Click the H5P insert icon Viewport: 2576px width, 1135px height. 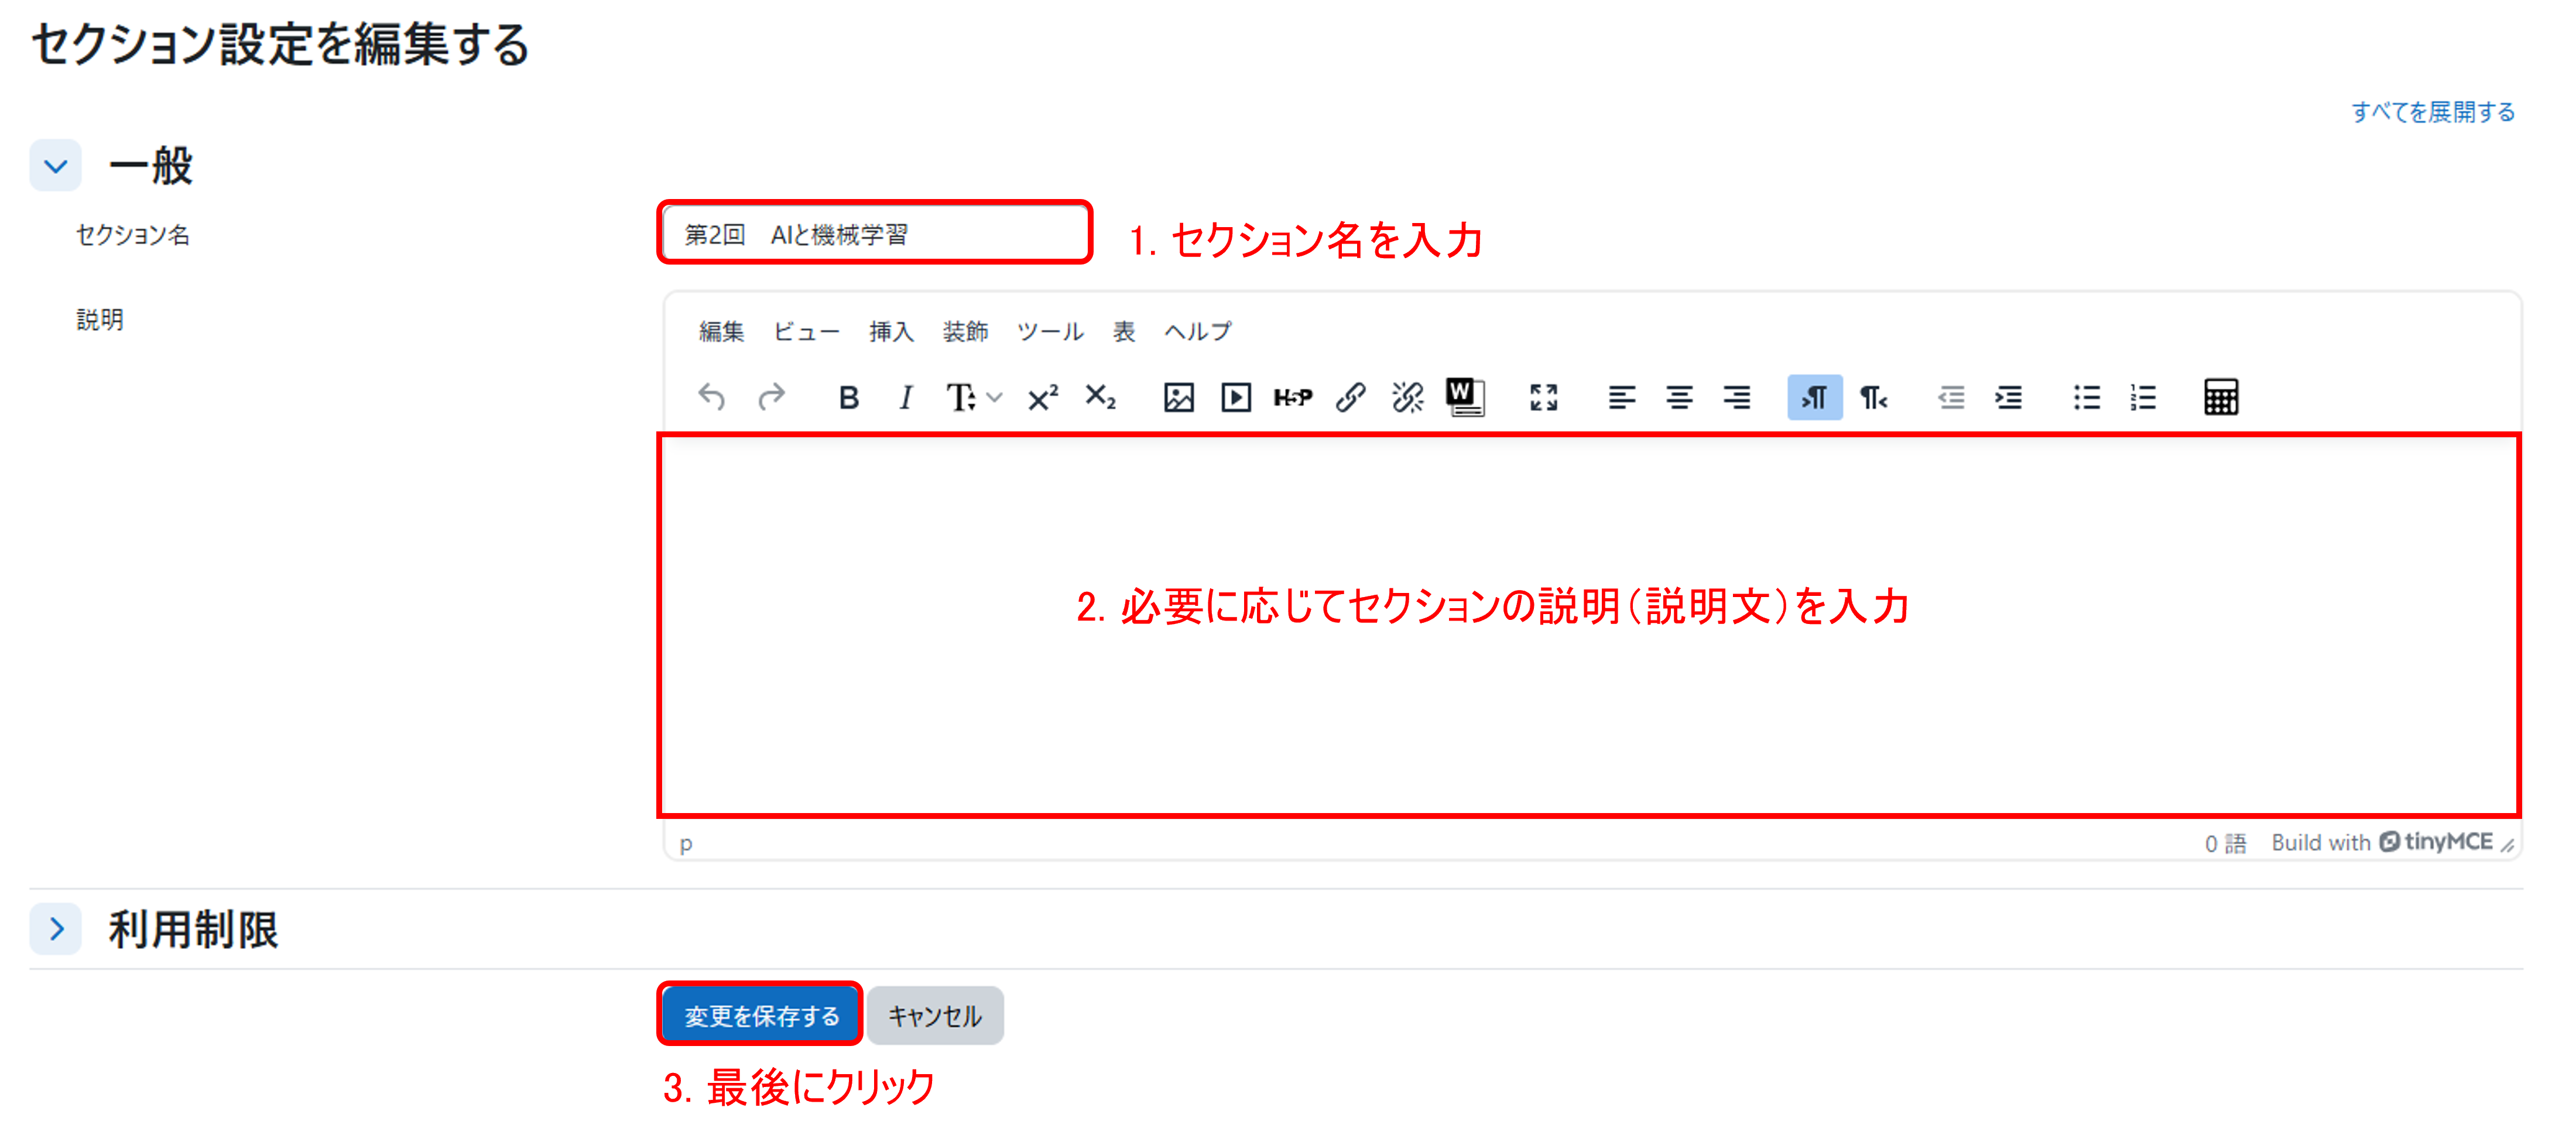point(1293,397)
